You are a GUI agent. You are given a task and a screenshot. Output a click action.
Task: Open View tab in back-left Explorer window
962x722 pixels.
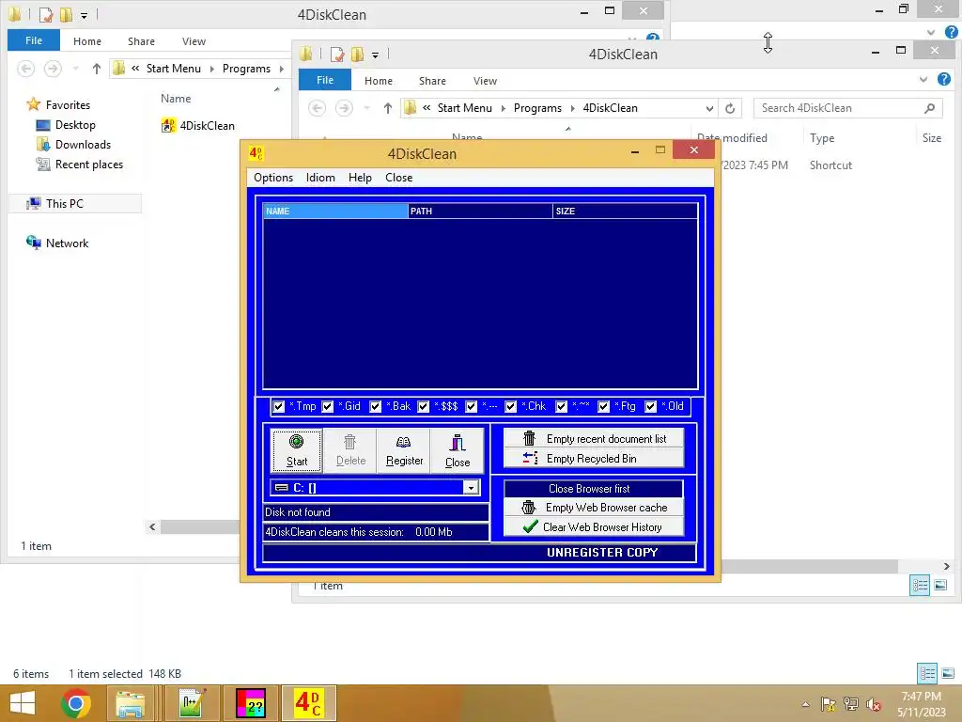(194, 41)
